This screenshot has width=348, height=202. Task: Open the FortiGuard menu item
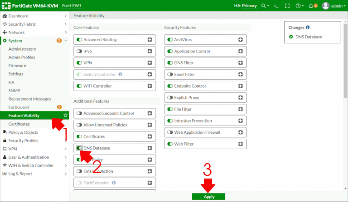[19, 107]
